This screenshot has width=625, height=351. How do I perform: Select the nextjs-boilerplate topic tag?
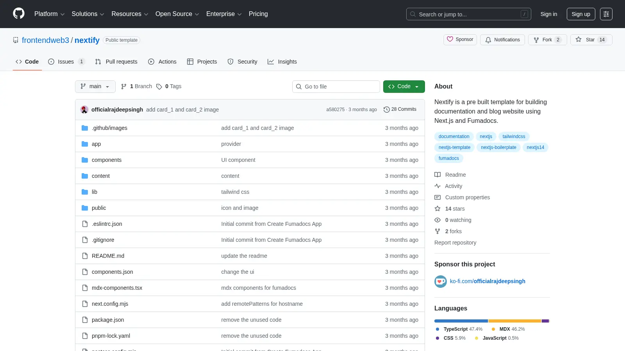[498, 147]
